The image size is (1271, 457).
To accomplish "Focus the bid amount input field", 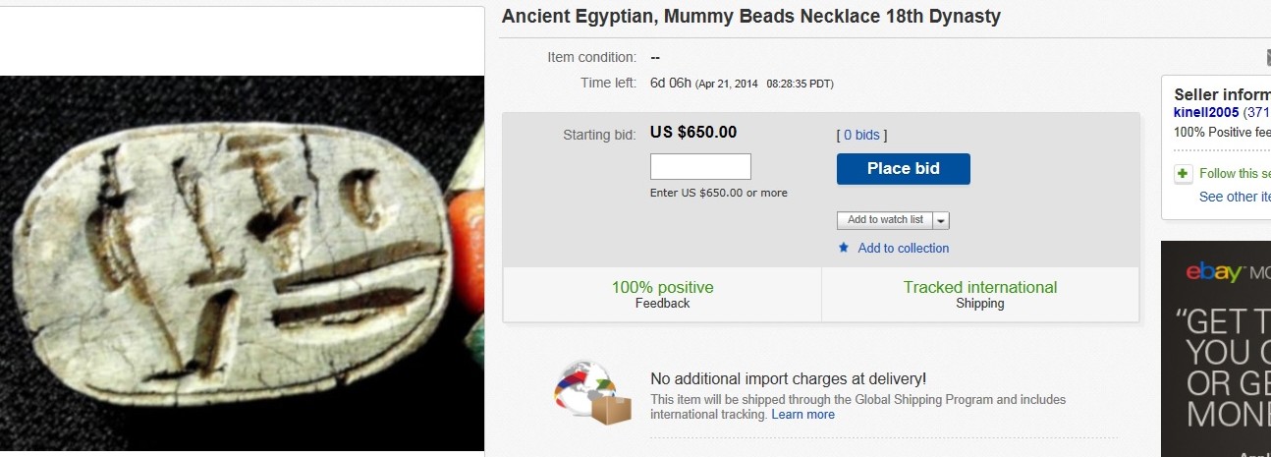I will click(x=700, y=166).
